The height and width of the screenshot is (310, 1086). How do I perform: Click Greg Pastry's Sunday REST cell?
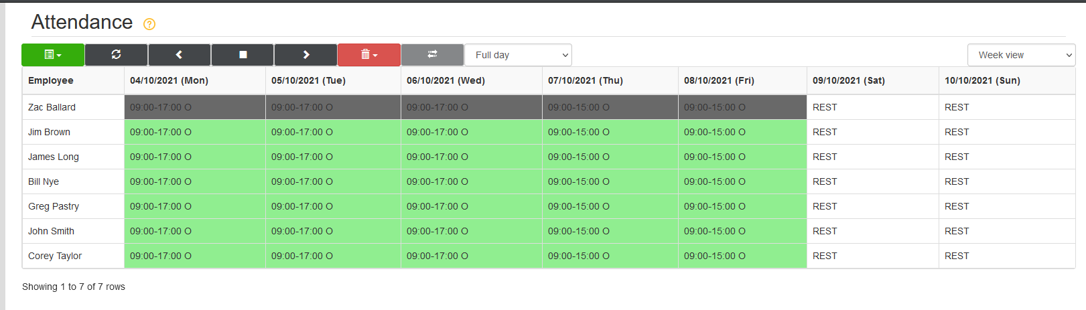point(1007,206)
